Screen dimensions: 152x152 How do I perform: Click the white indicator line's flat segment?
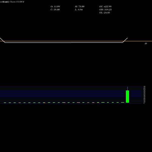(64, 43)
